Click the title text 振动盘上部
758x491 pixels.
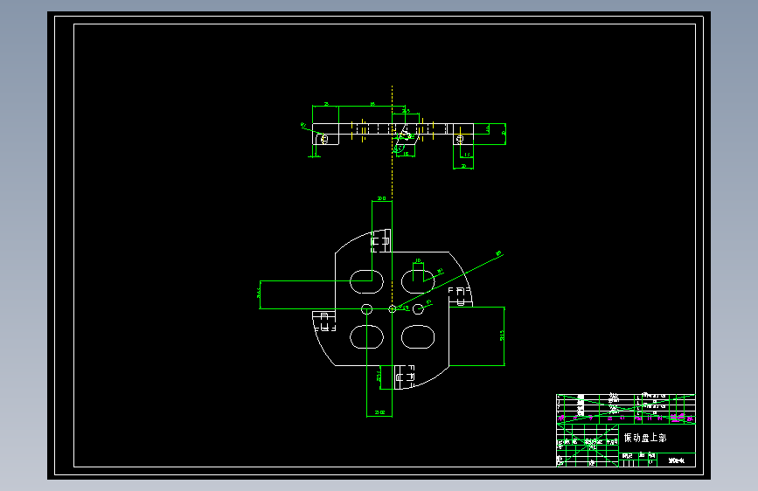click(645, 438)
